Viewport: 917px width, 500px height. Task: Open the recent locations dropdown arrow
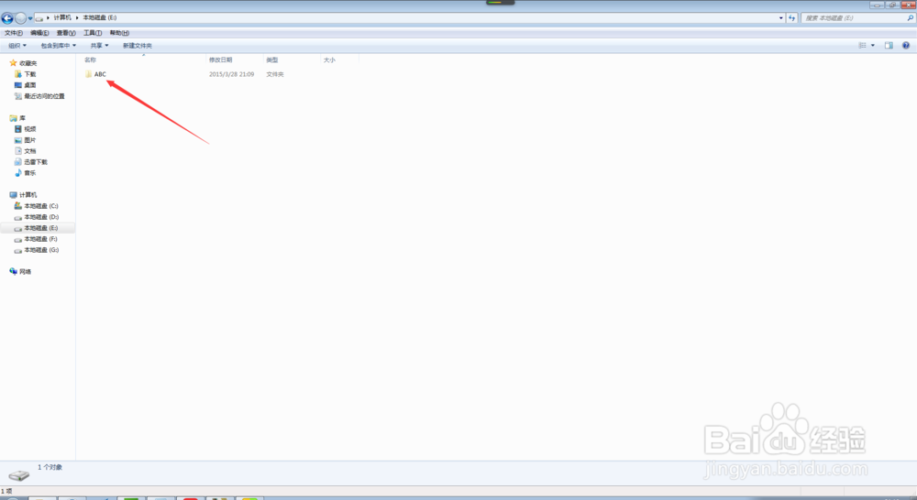(x=30, y=18)
